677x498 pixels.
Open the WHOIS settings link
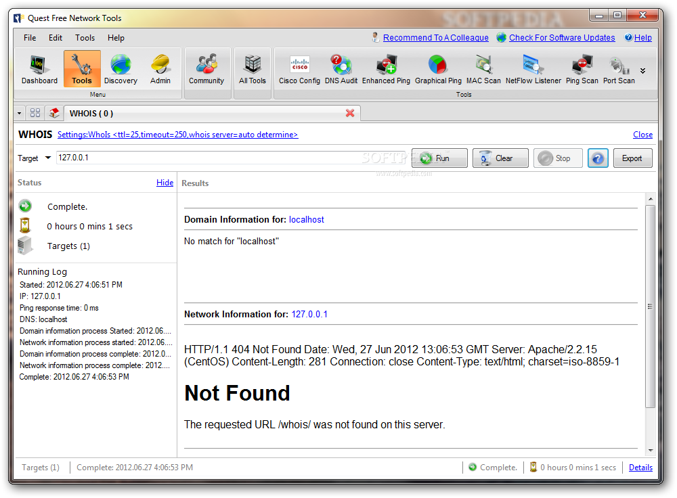177,135
